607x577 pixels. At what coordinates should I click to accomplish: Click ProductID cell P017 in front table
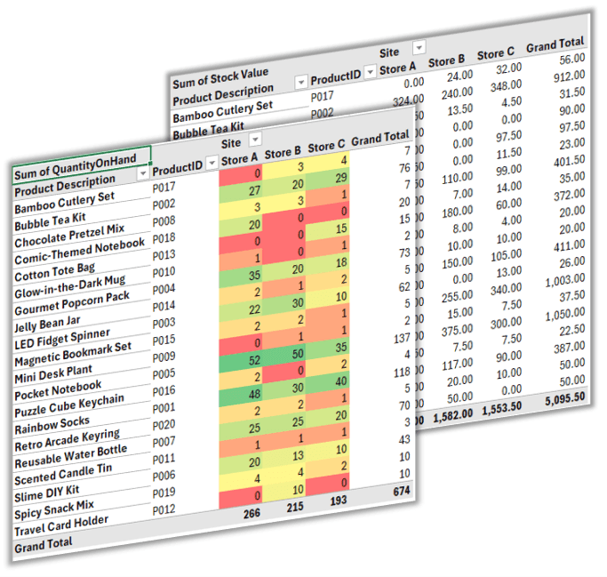coord(164,188)
